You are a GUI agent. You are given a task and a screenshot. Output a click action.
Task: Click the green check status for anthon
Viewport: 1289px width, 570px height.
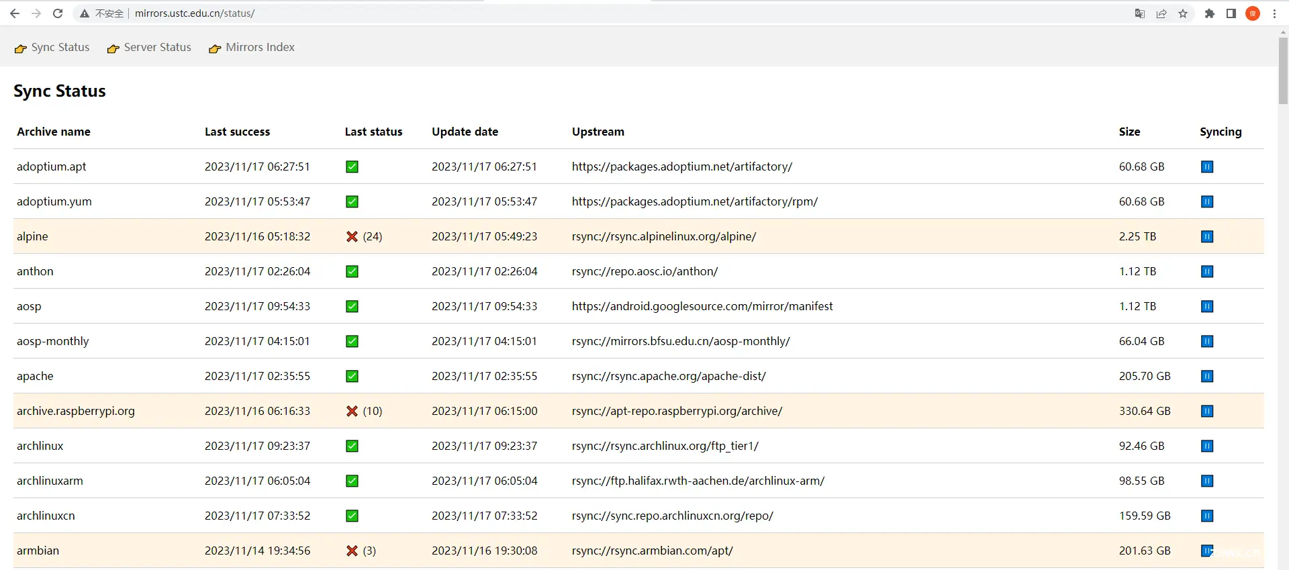pos(352,271)
